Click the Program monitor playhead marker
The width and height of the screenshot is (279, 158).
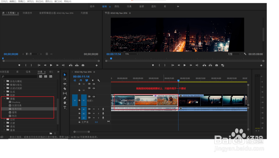[111, 59]
